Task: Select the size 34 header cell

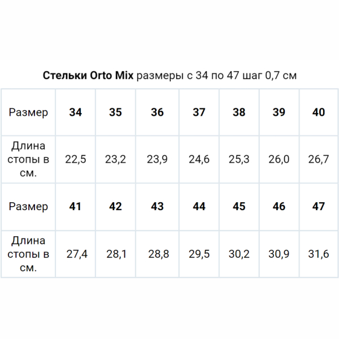Action: point(76,112)
